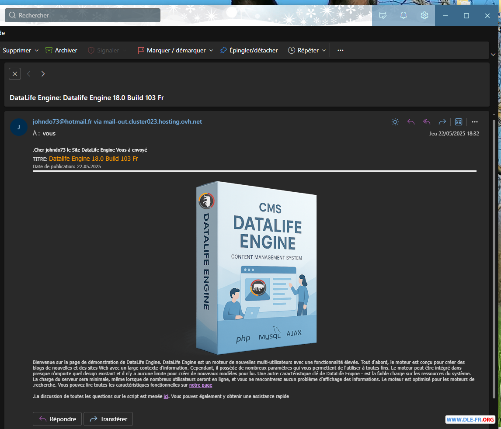This screenshot has width=501, height=429.
Task: Open the My Day calendar-check icon
Action: pyautogui.click(x=383, y=15)
